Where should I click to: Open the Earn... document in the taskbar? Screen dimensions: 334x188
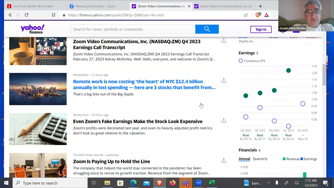click(x=253, y=183)
